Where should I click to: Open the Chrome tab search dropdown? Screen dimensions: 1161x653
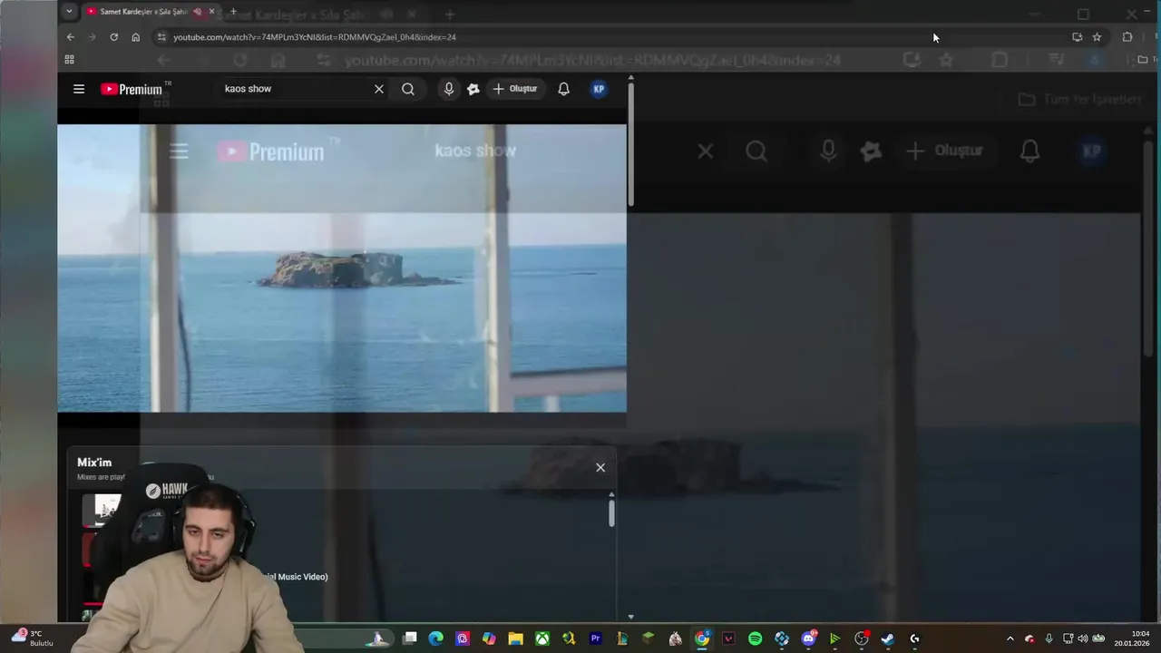pyautogui.click(x=69, y=12)
